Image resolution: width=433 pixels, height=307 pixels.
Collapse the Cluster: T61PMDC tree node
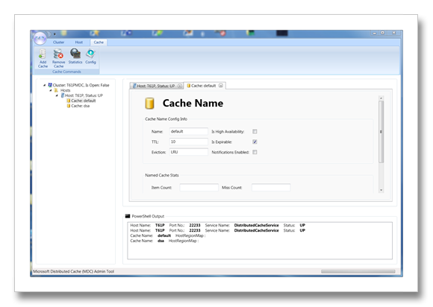coord(45,85)
